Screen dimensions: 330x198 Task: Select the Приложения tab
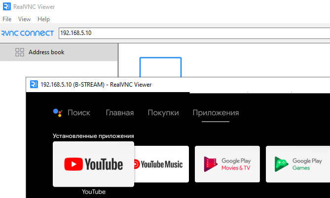(216, 113)
